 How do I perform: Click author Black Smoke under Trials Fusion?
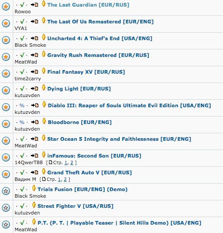(x=30, y=196)
